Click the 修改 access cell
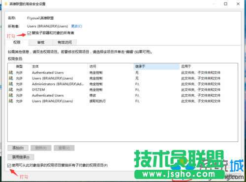The height and width of the screenshot is (182, 246). click(x=92, y=95)
